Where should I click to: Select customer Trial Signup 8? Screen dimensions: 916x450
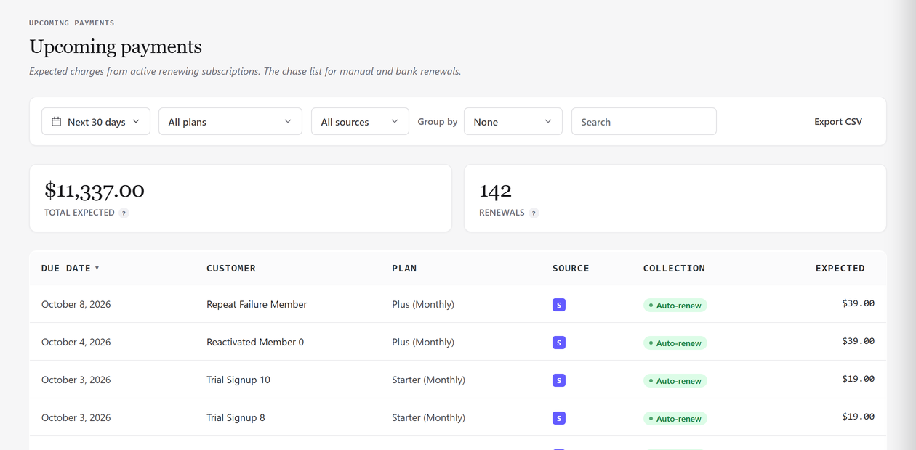click(x=236, y=417)
